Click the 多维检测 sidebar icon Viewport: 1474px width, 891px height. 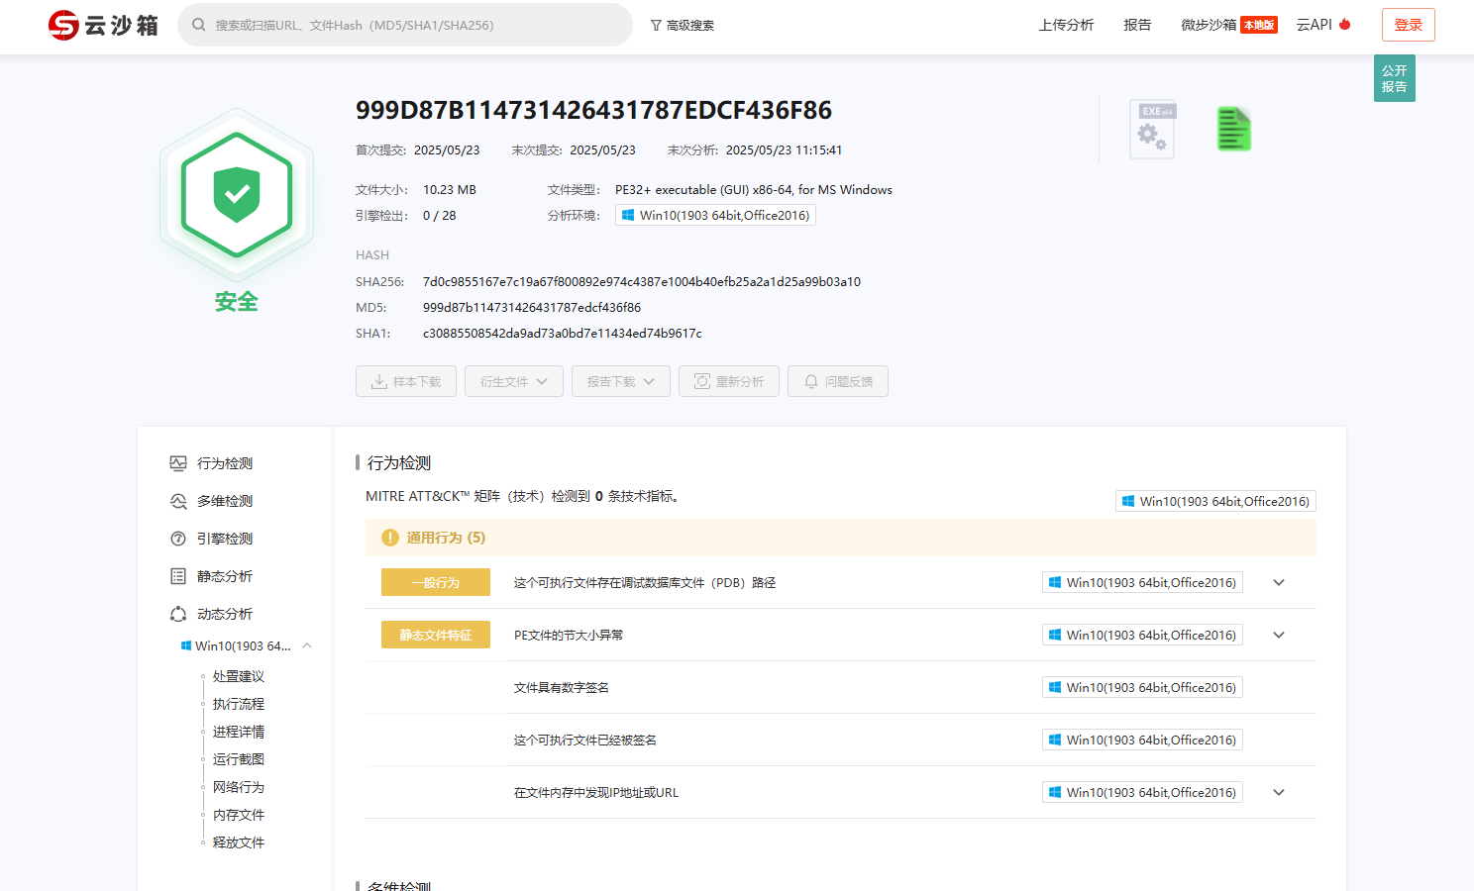click(x=178, y=501)
